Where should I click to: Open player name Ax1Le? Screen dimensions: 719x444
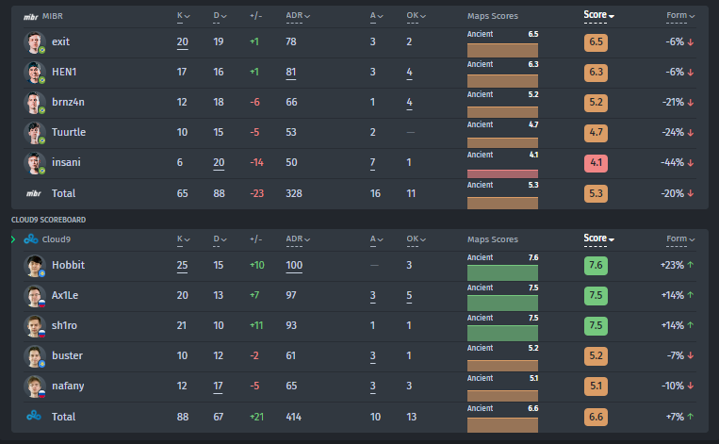pyautogui.click(x=65, y=295)
